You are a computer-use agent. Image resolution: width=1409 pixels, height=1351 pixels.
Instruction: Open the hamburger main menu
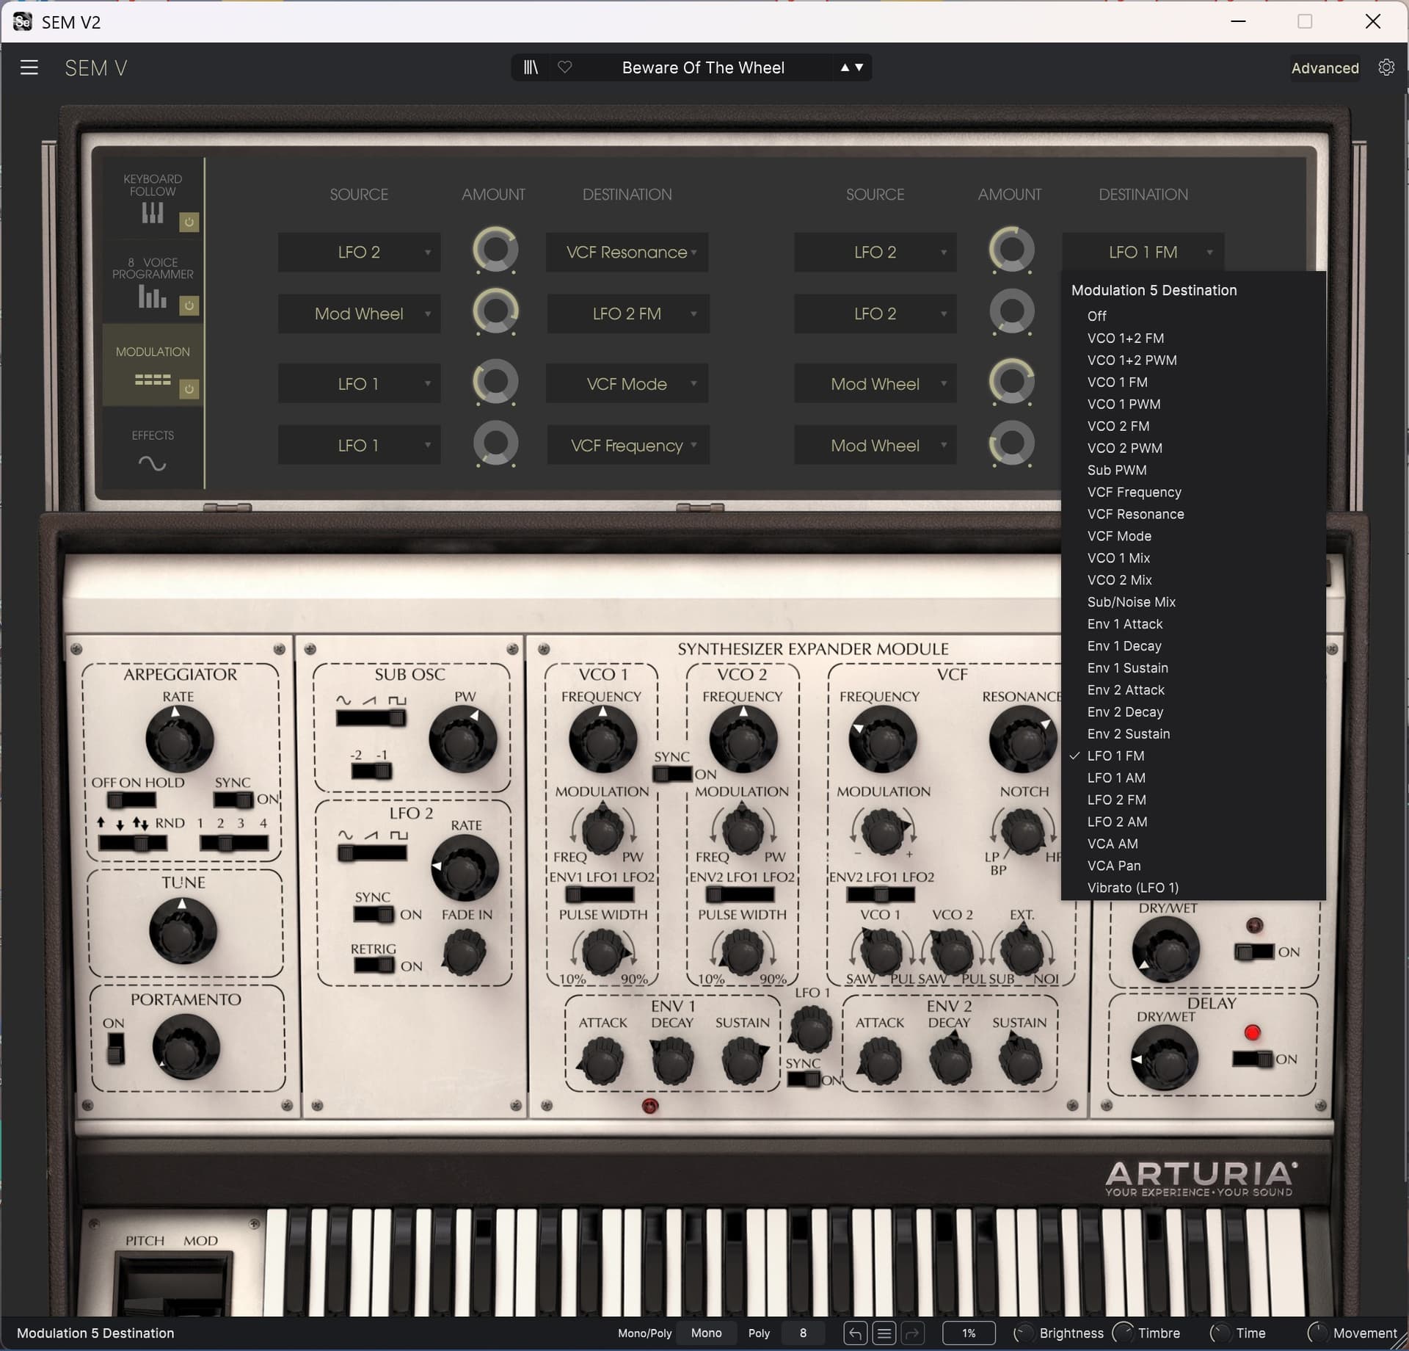point(29,68)
